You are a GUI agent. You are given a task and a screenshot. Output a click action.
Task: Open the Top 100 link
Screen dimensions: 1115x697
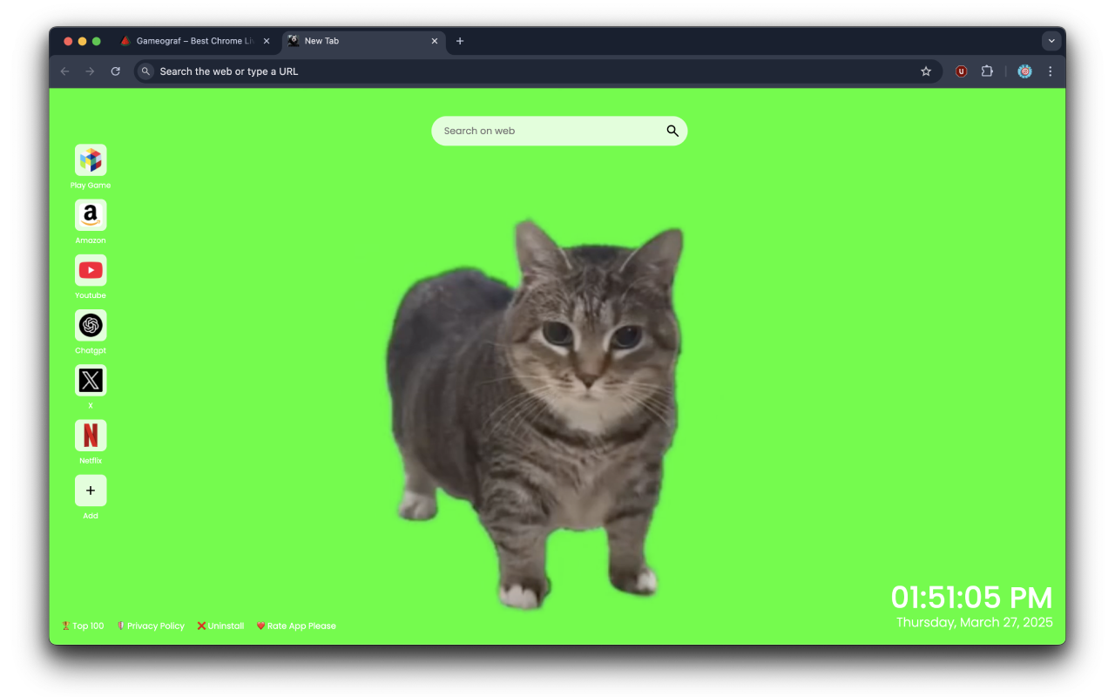[x=83, y=626]
